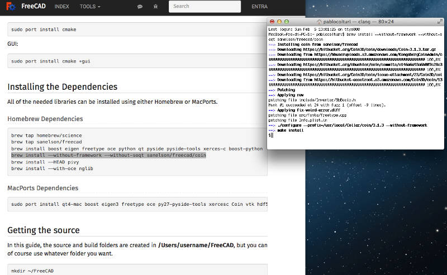
Task: Click 'mkdir ~/FreeCAD' code line
Action: (32, 271)
